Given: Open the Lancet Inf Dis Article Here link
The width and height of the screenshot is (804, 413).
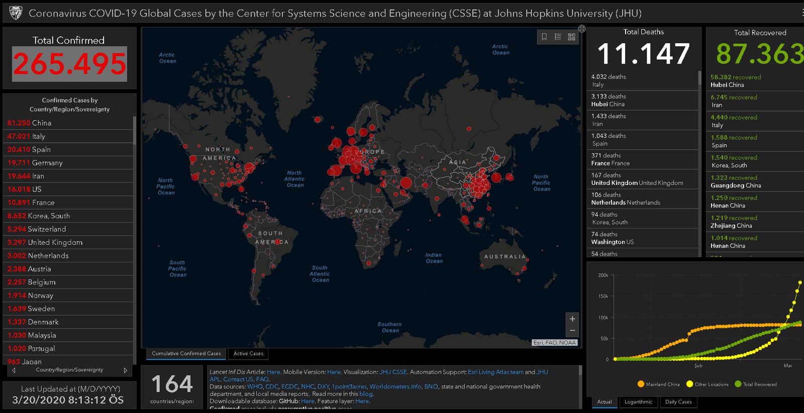Looking at the screenshot, I should [273, 372].
